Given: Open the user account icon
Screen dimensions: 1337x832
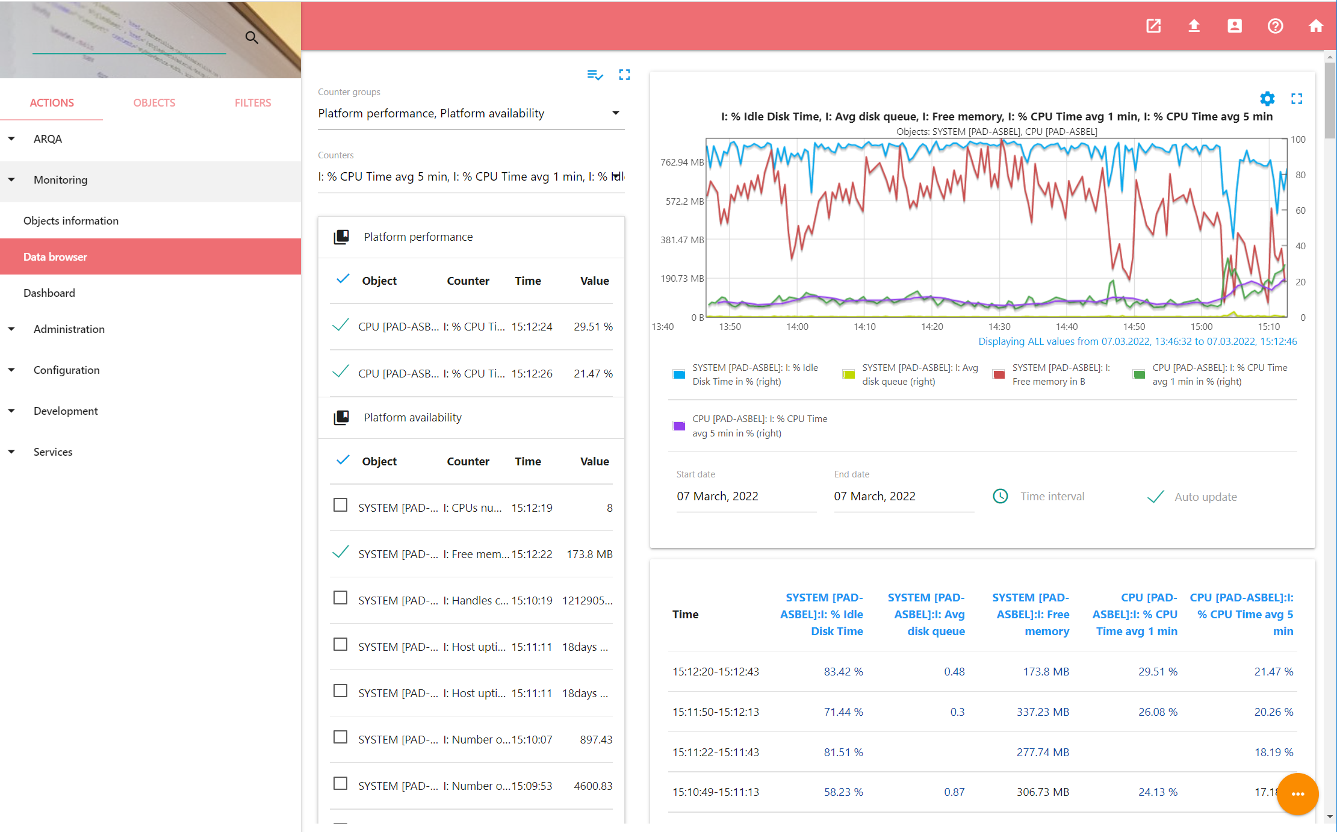Looking at the screenshot, I should click(x=1235, y=26).
